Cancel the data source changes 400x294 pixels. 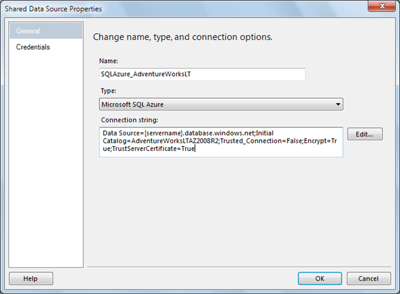(369, 278)
